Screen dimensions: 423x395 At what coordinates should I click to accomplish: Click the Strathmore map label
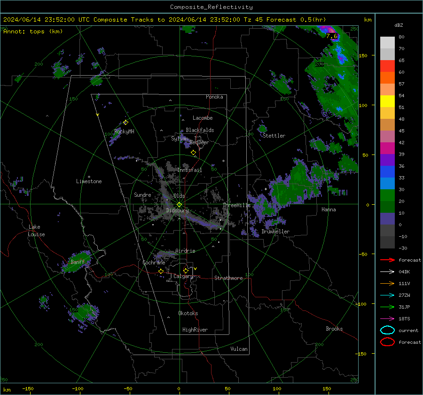coord(228,278)
